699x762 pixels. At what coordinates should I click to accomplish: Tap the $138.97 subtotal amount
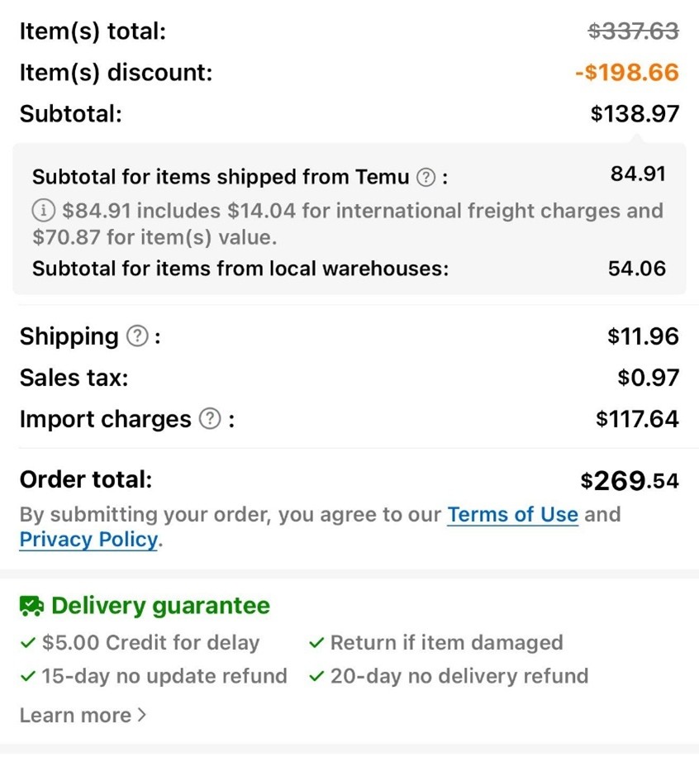[x=635, y=114]
